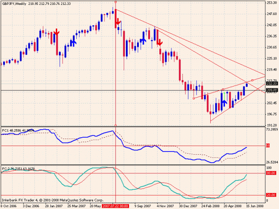Click the 225.10 price axis label
This screenshot has height=209, width=279.
tap(272, 58)
